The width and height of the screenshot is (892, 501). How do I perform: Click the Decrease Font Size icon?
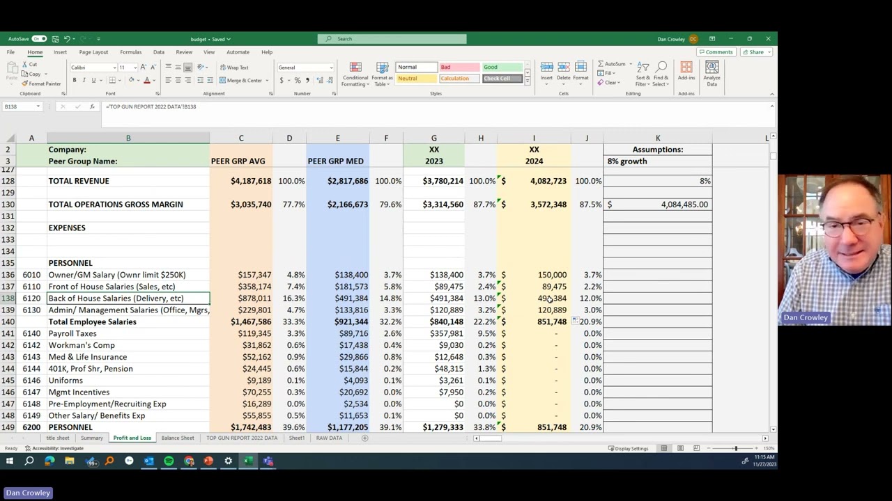(x=153, y=67)
